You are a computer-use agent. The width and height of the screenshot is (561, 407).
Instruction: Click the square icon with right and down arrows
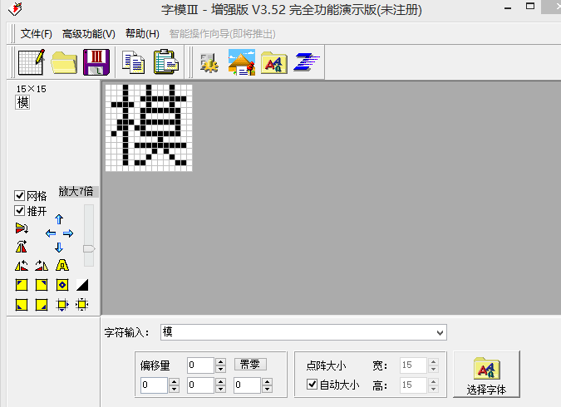[62, 305]
